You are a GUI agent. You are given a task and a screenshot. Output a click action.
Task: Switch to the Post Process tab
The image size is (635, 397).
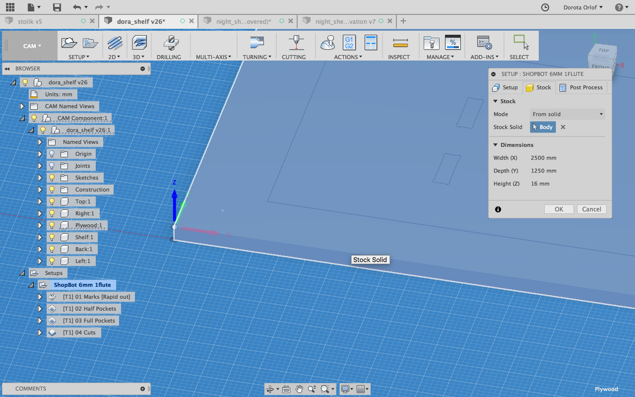(x=581, y=87)
